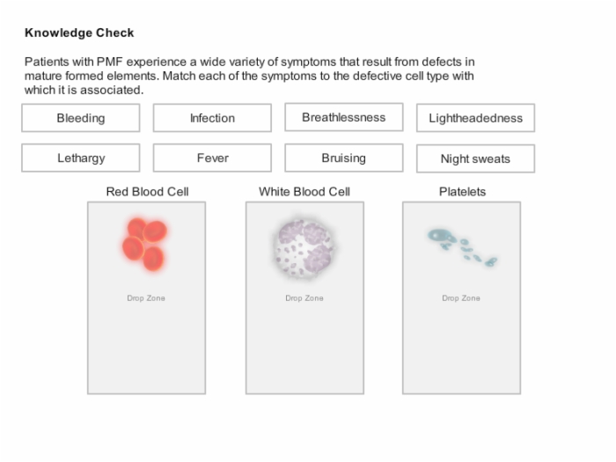616x462 pixels.
Task: Select the Lethargy symptom tile
Action: [81, 158]
